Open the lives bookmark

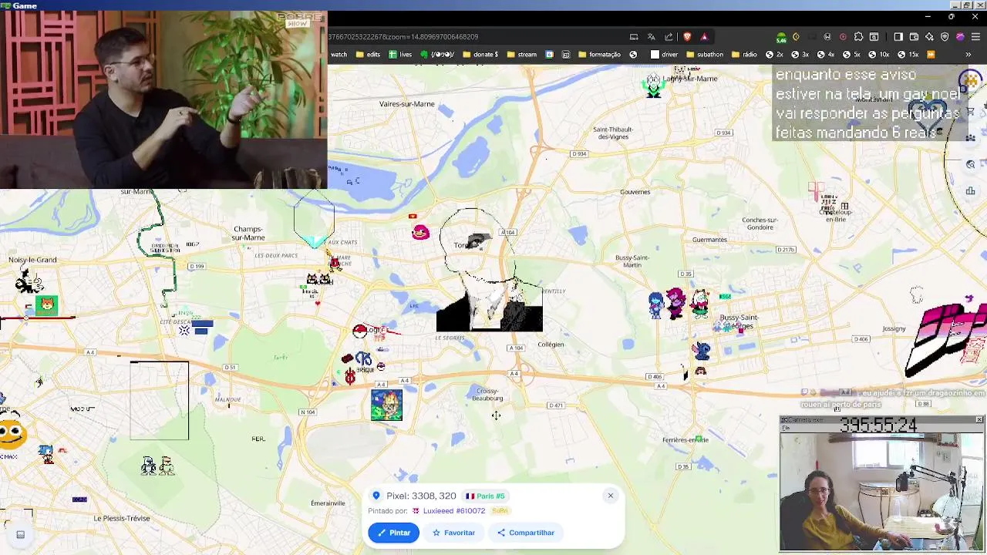coord(400,55)
